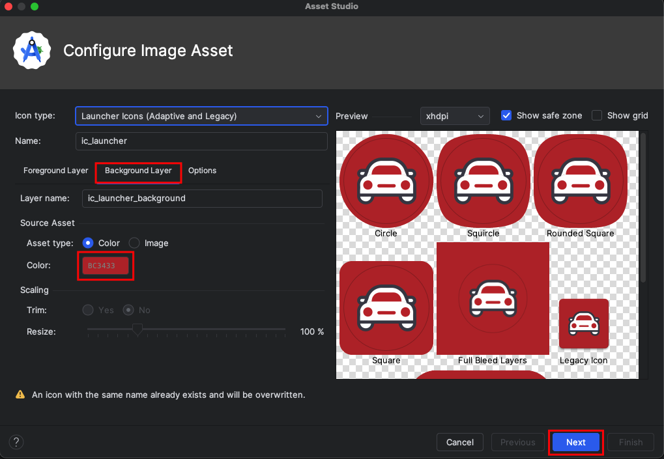Image resolution: width=664 pixels, height=459 pixels.
Task: Click the Configure Image Asset heading
Action: pos(148,51)
